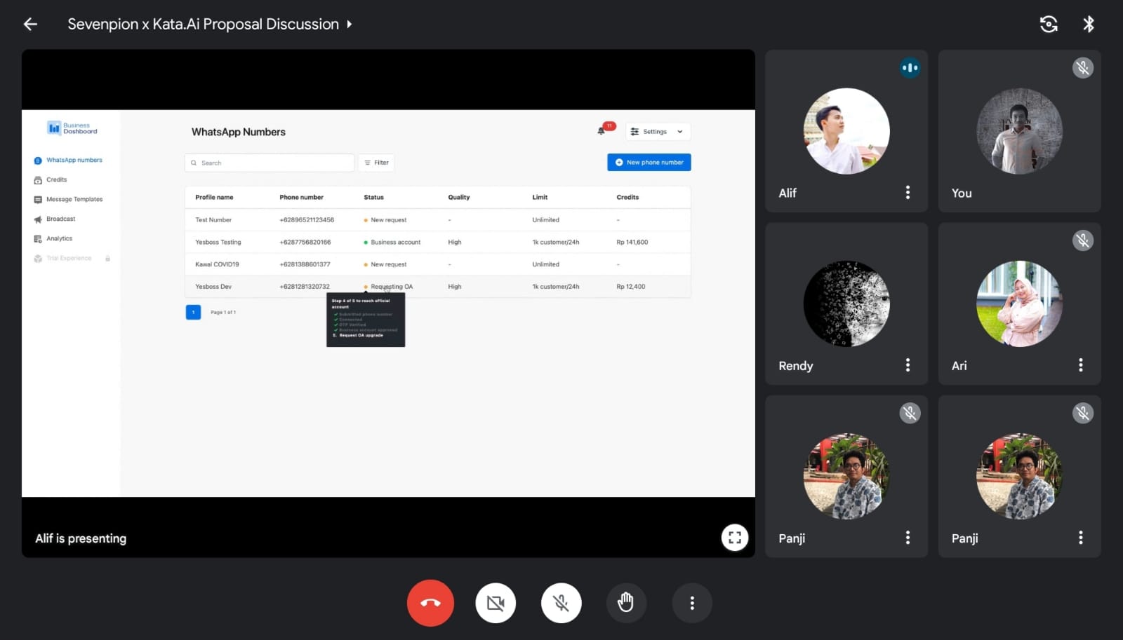Tap muted mic icon on Panji tile below Ari
The width and height of the screenshot is (1123, 640).
[x=1083, y=413]
